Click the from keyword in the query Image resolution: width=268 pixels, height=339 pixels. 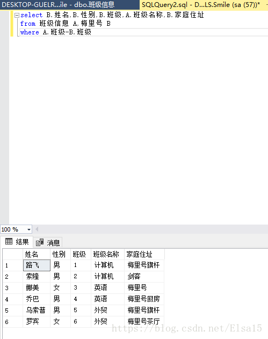pos(28,24)
